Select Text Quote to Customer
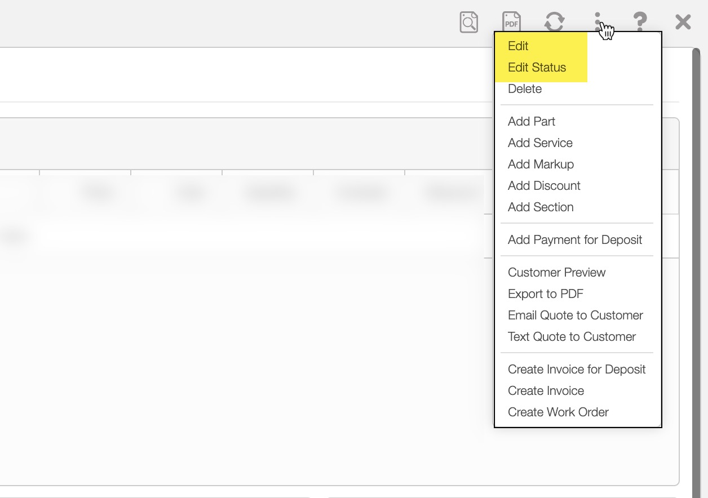The image size is (708, 498). [572, 337]
